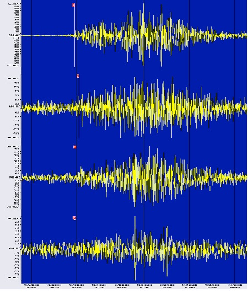The image size is (248, 295).
Task: Click the top amplitude label of GEB HHZ scale
Action: click(14, 4)
